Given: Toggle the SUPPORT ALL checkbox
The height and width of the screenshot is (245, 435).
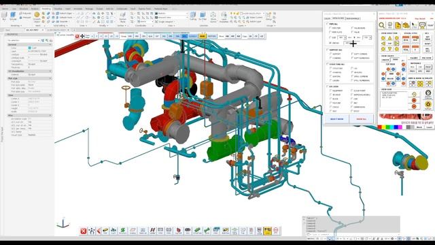Looking at the screenshot, I should [328, 50].
